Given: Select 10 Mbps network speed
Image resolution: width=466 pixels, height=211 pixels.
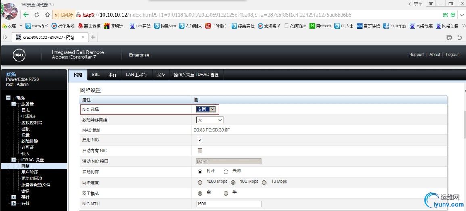Looking at the screenshot, I should coord(264,182).
